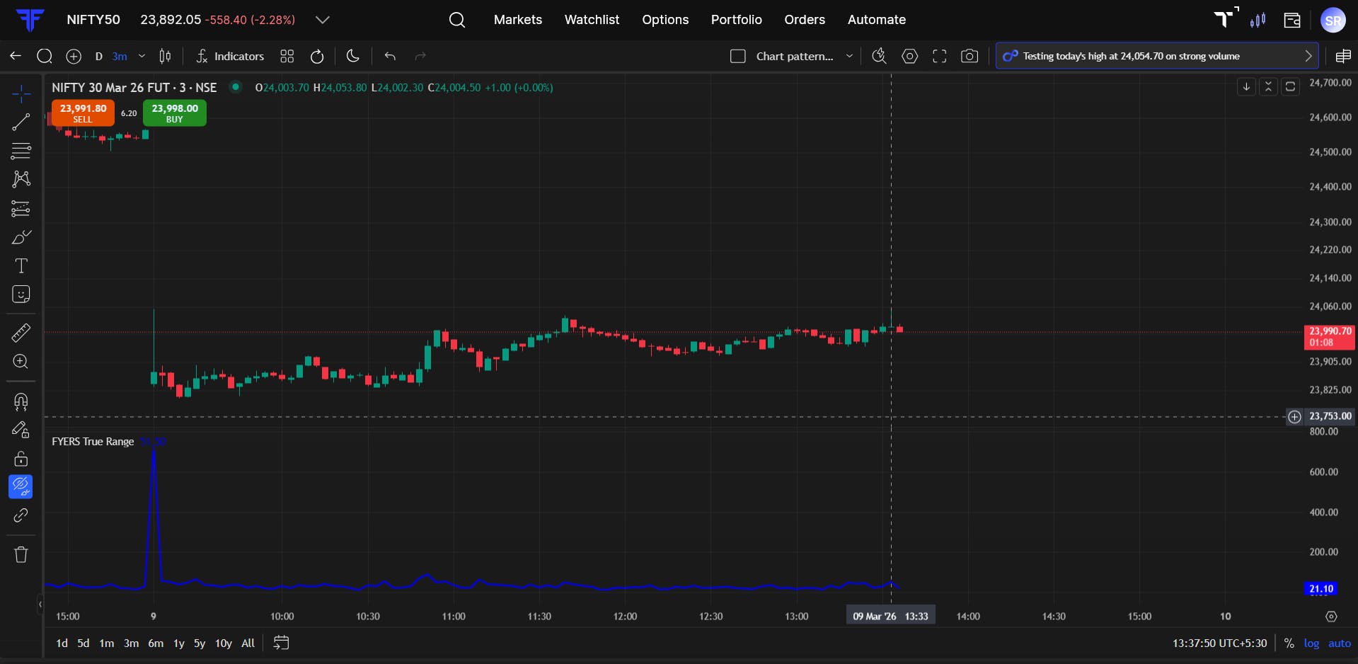
Task: Switch to the dark theme moon icon
Action: [x=353, y=57]
